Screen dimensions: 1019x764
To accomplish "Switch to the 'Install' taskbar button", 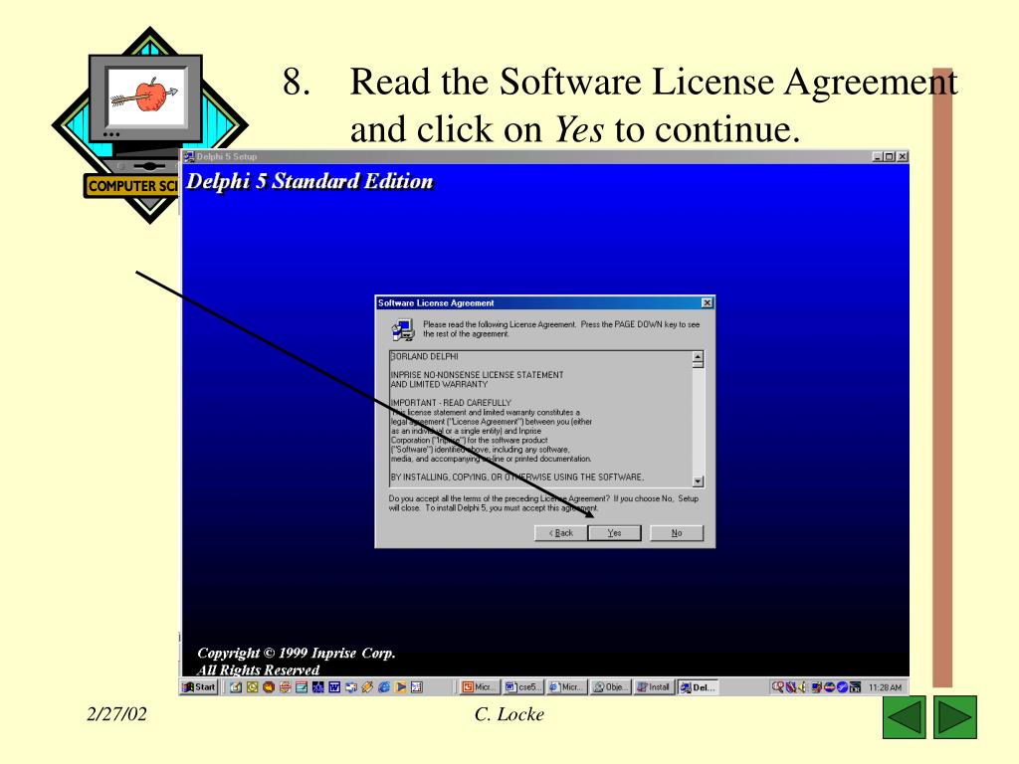I will 654,686.
